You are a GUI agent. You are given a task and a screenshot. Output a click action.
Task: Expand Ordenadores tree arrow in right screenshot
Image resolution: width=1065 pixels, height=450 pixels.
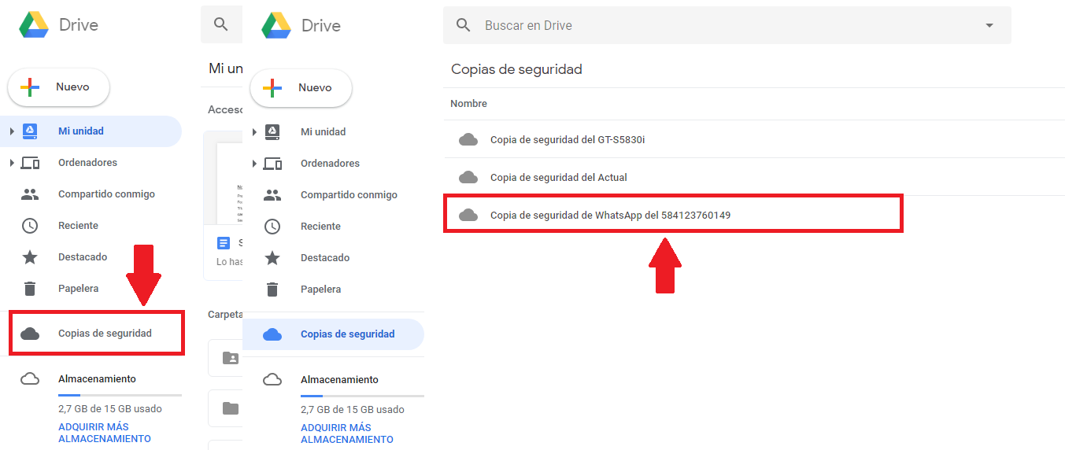pos(254,164)
